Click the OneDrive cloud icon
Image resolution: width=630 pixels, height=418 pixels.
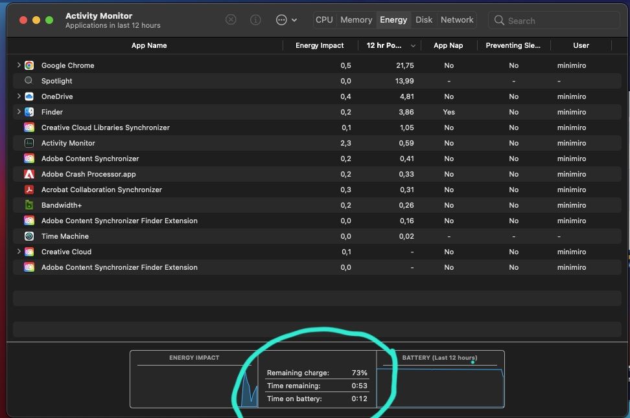click(29, 96)
